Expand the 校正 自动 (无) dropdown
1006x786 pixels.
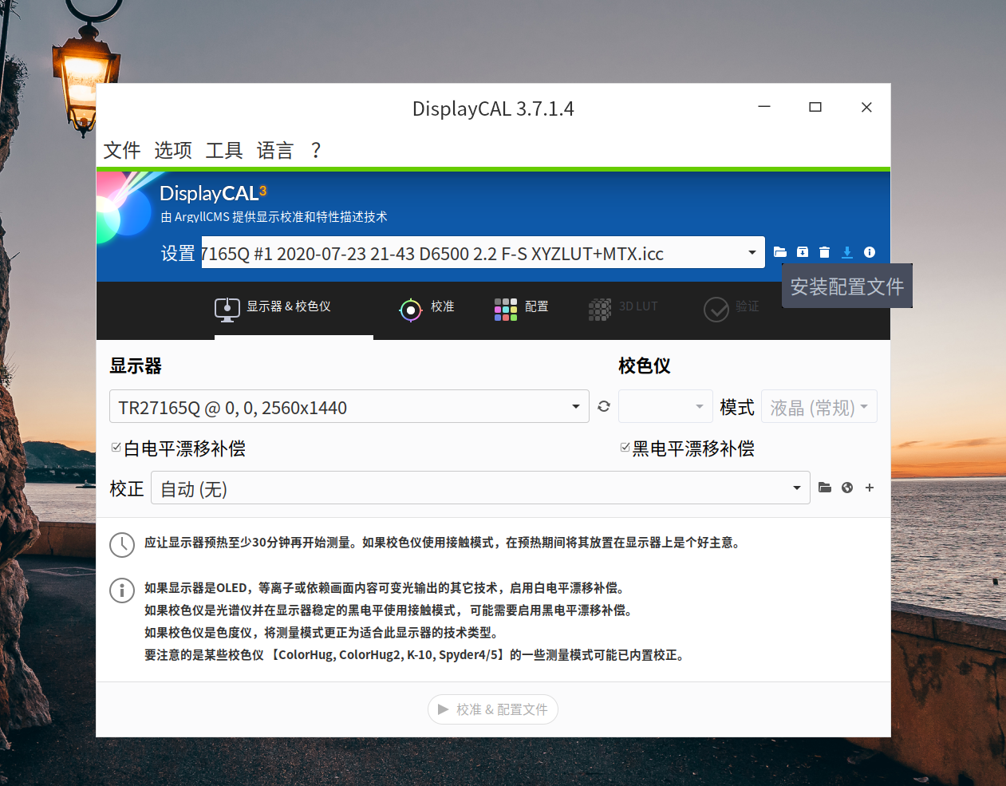(796, 488)
